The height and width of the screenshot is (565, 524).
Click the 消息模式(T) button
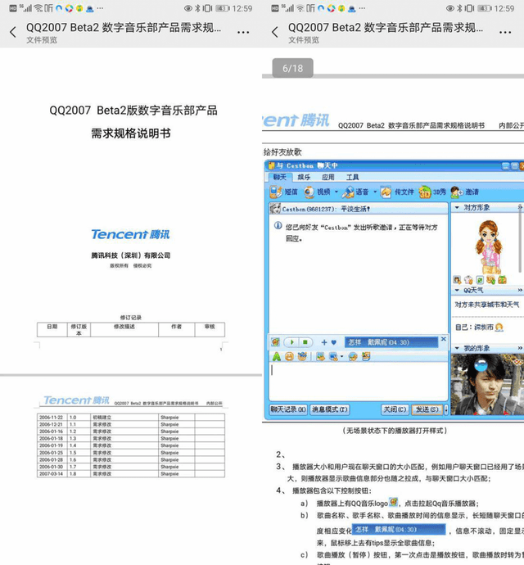[329, 409]
